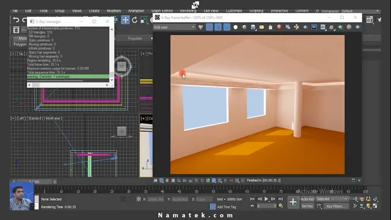The image size is (391, 220).
Task: Save the rendered image from frame buffer
Action: coord(253,27)
